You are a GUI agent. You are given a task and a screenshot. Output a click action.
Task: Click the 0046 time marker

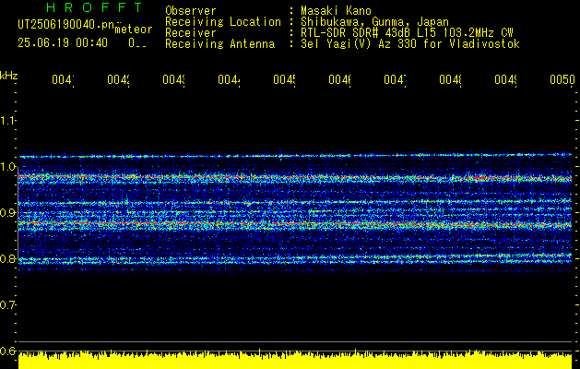click(x=339, y=79)
